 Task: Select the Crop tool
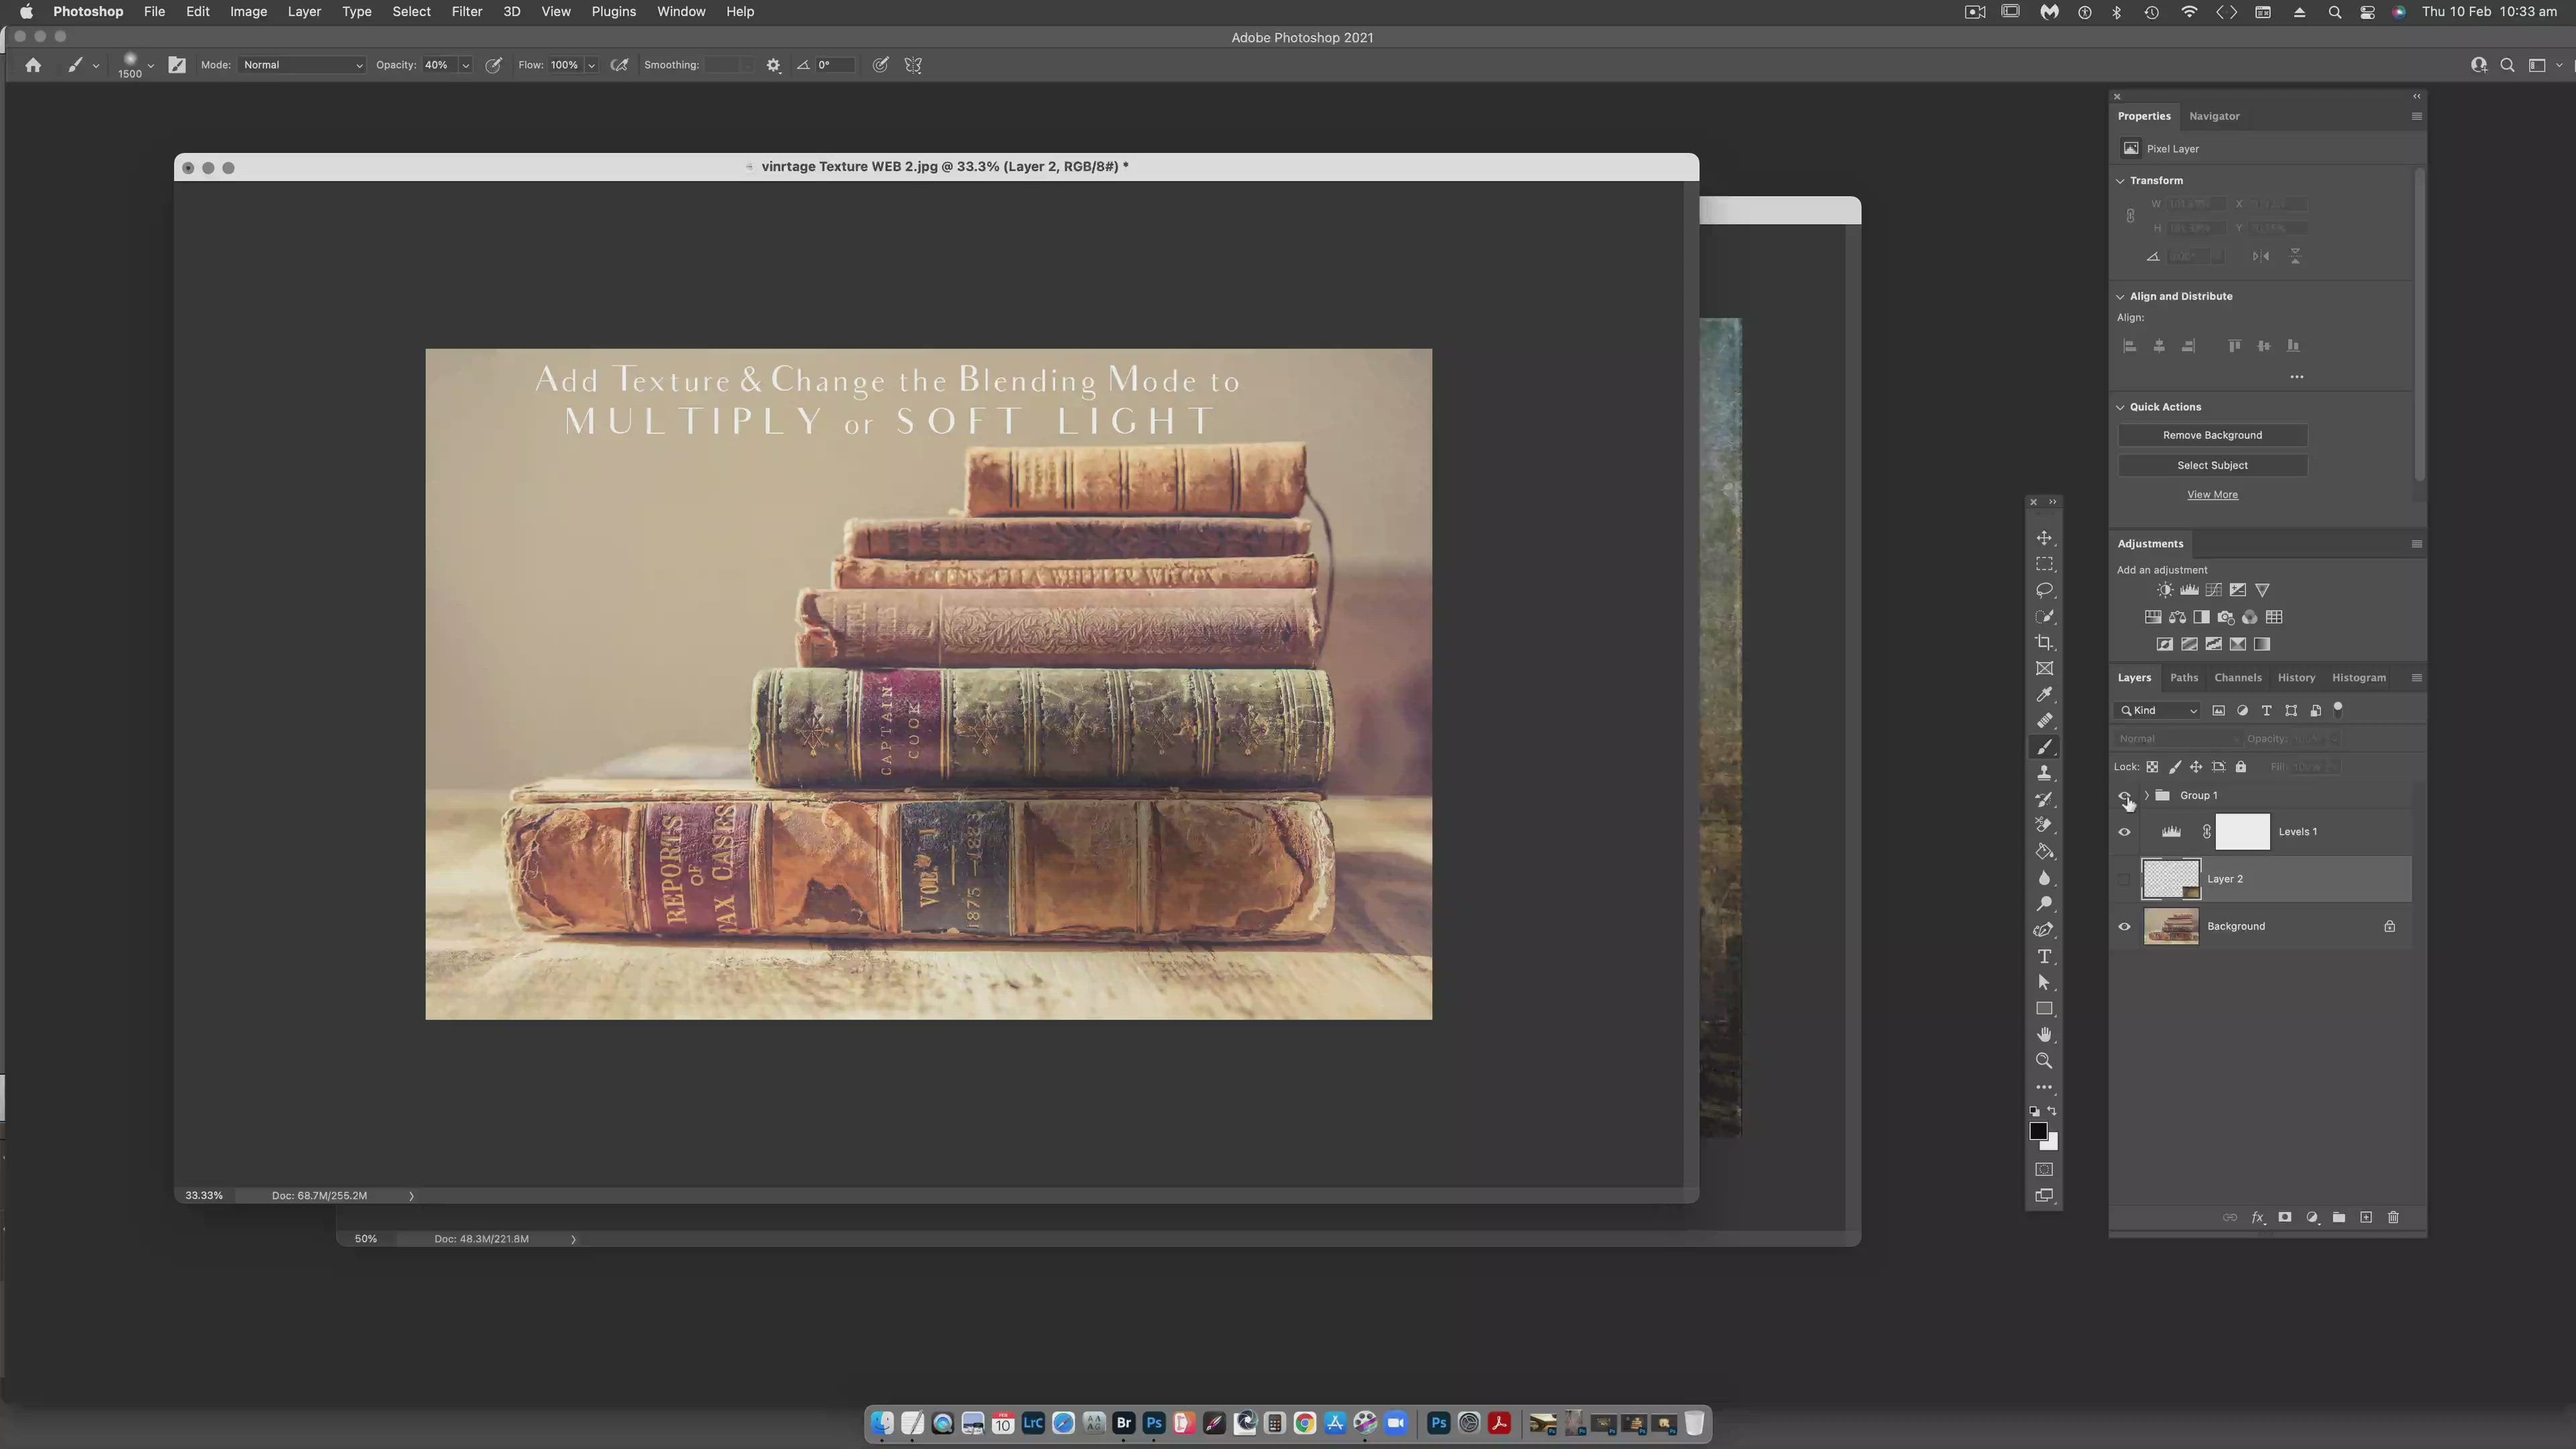[2044, 643]
